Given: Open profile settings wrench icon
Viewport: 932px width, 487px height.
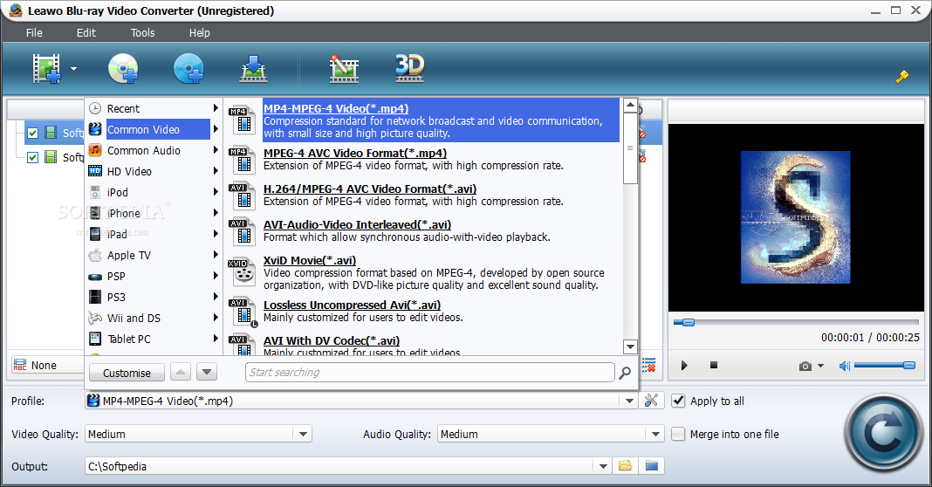Looking at the screenshot, I should click(x=652, y=401).
